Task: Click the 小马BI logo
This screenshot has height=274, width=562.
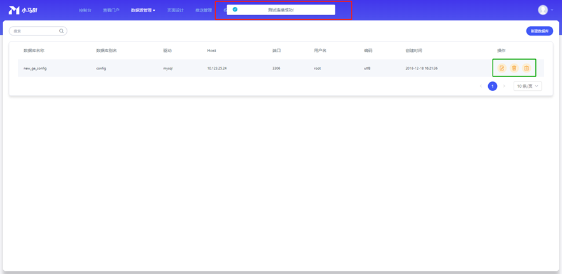Action: pos(24,10)
